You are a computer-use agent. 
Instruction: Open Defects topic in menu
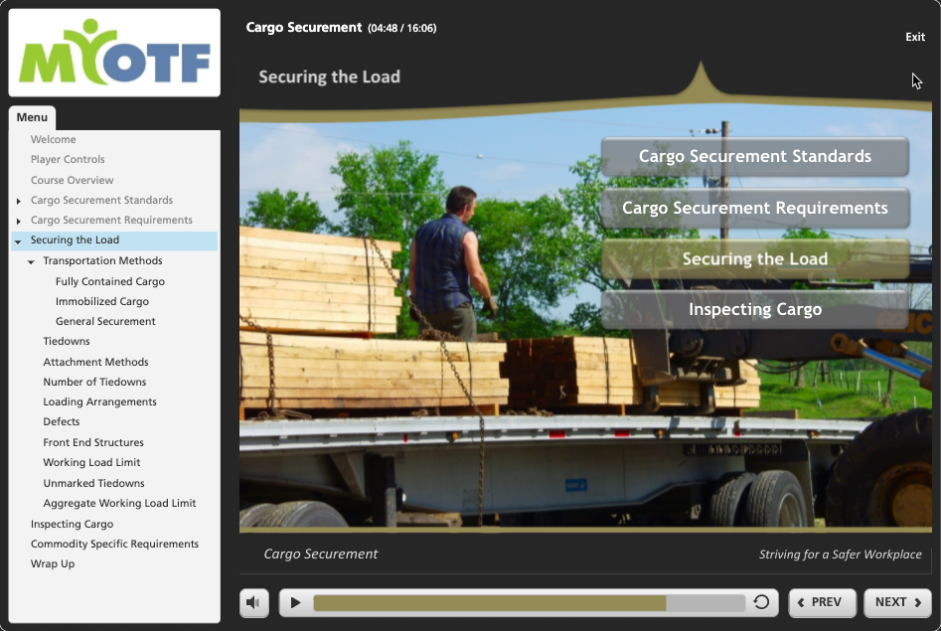(x=62, y=421)
